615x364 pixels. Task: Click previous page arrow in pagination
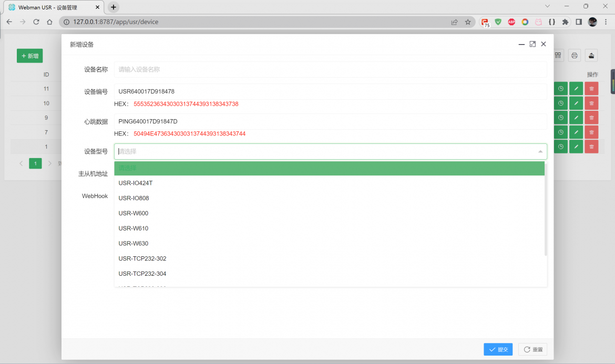tap(21, 163)
